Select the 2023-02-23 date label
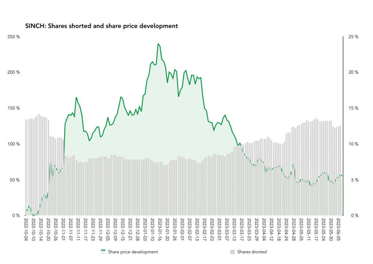 click(212, 229)
